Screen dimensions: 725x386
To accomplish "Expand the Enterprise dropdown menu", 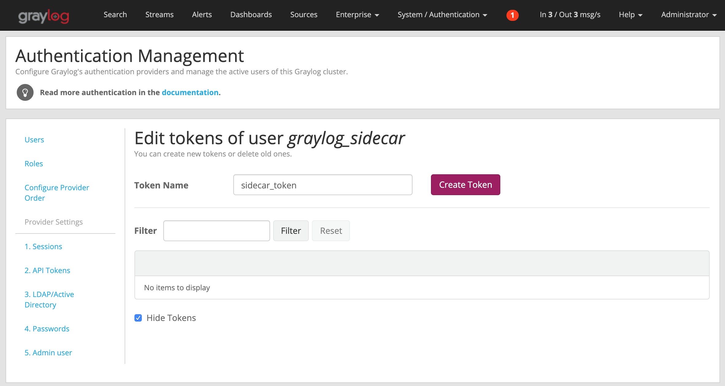I will click(357, 15).
